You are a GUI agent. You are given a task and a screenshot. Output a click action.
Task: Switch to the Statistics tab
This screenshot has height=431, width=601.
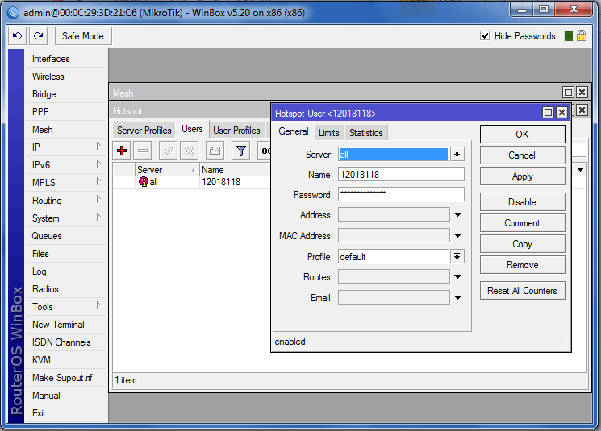coord(365,133)
